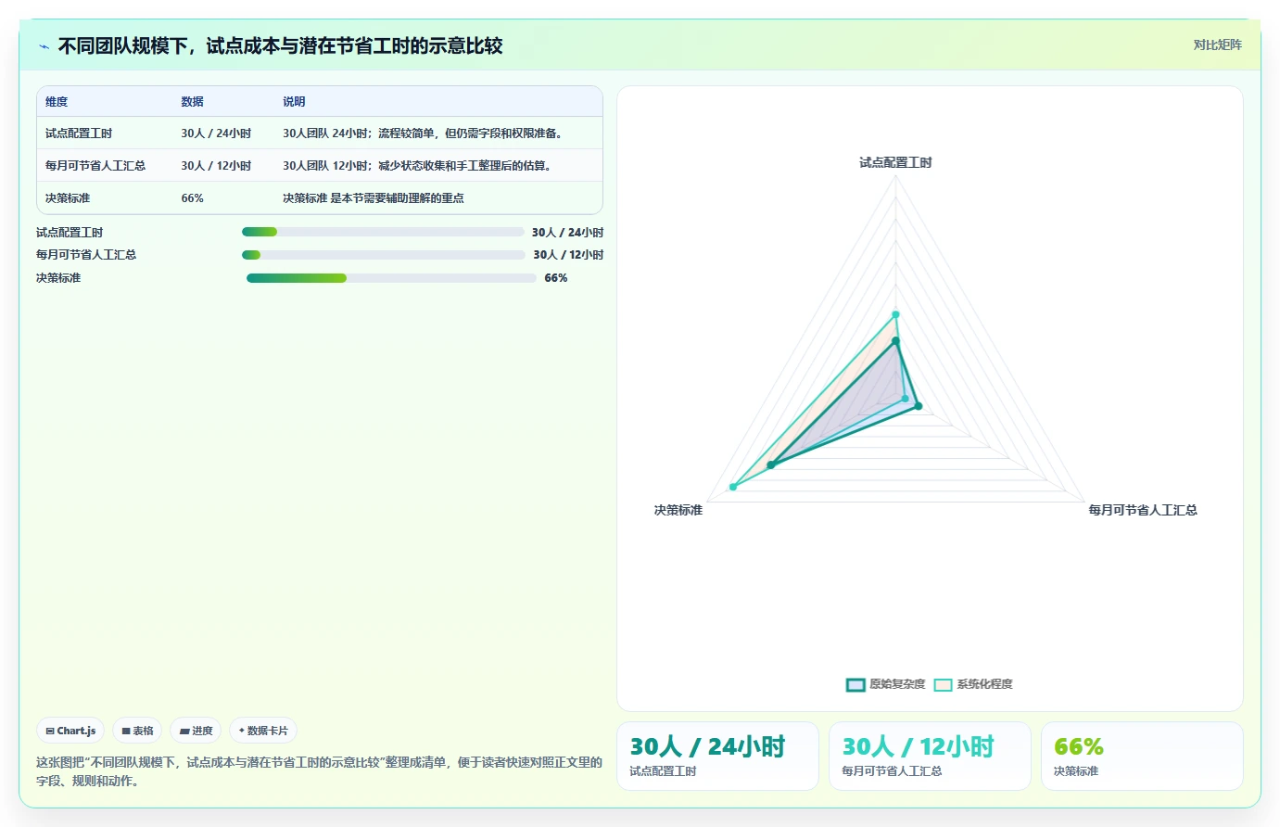Viewport: 1280px width, 827px height.
Task: Click the 30人 / 24小时 progress value label
Action: point(567,233)
